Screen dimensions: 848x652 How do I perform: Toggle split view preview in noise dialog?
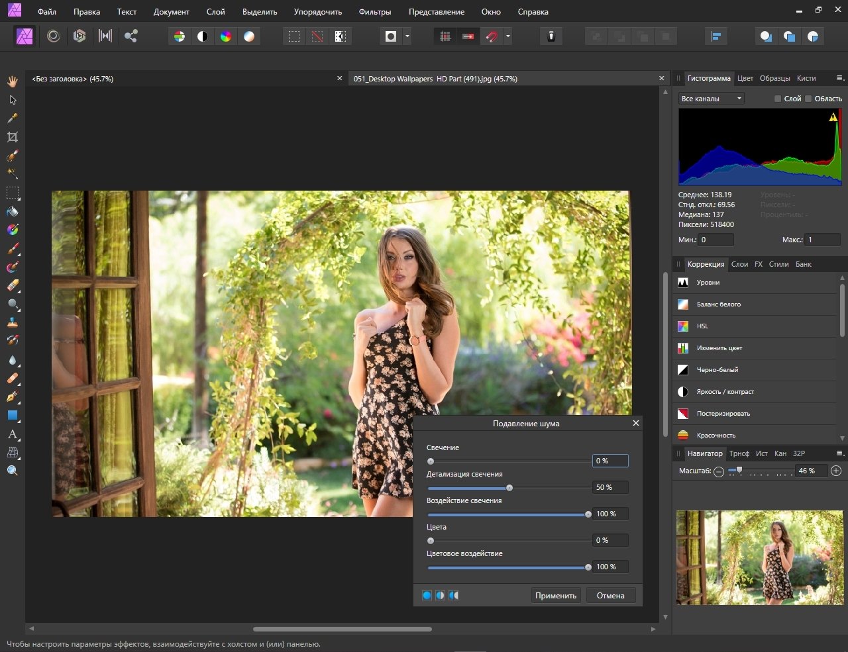(x=440, y=596)
